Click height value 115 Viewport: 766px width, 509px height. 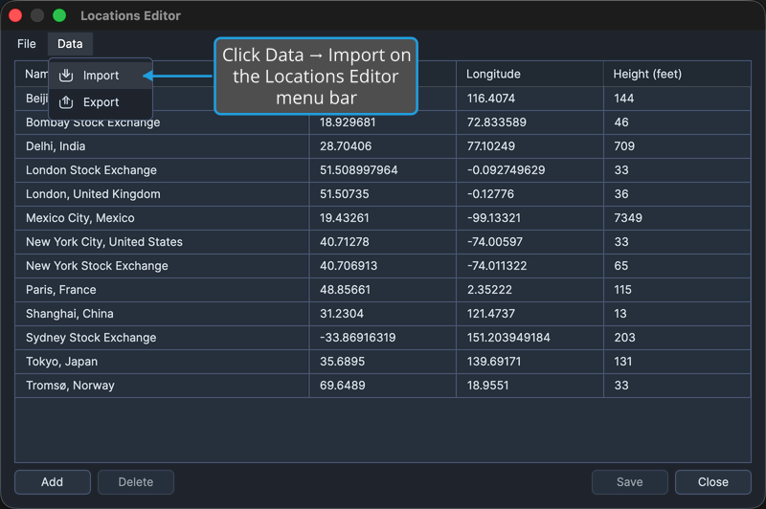[623, 290]
